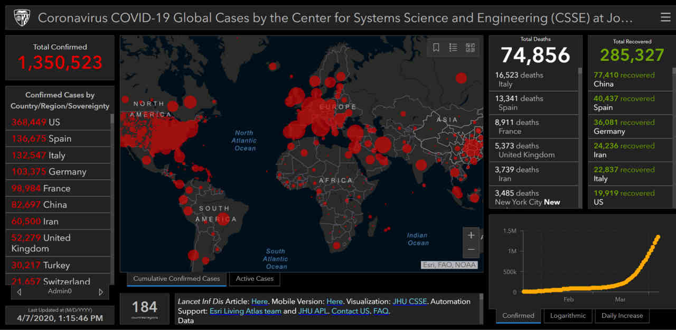Viewport: 676px width, 330px height.
Task: Open the JHU APL link
Action: click(x=313, y=311)
